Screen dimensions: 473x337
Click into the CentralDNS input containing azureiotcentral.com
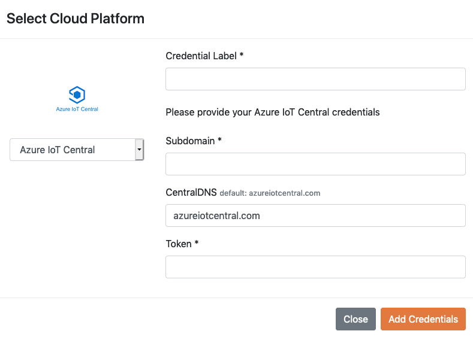(315, 215)
